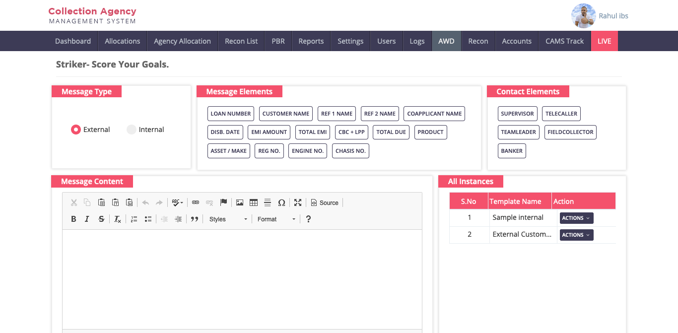The height and width of the screenshot is (333, 678).
Task: Add the TELECALLER contact element
Action: (x=561, y=114)
